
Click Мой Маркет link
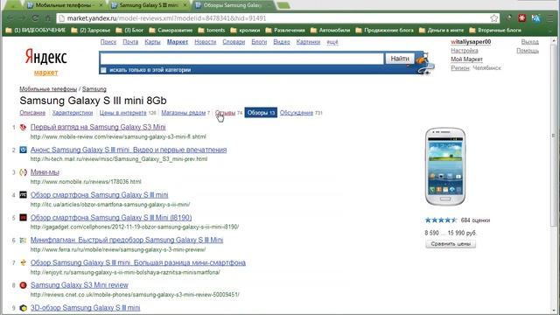coord(466,59)
